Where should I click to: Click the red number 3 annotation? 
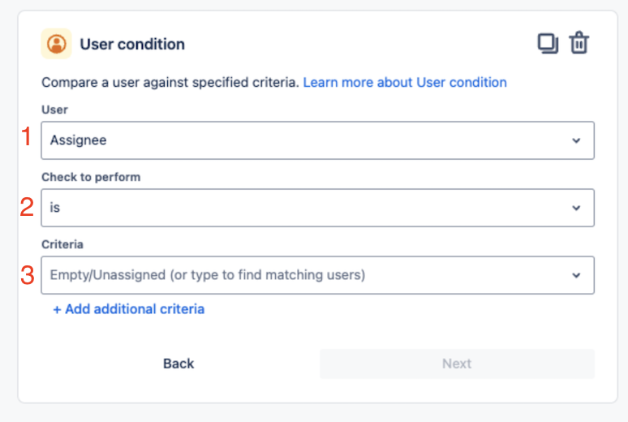(27, 275)
